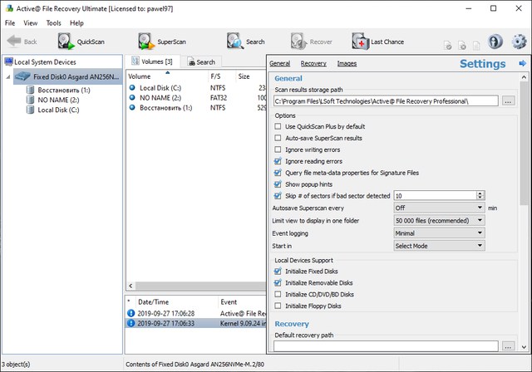Browse for scan results storage path
This screenshot has width=532, height=372.
click(x=509, y=101)
